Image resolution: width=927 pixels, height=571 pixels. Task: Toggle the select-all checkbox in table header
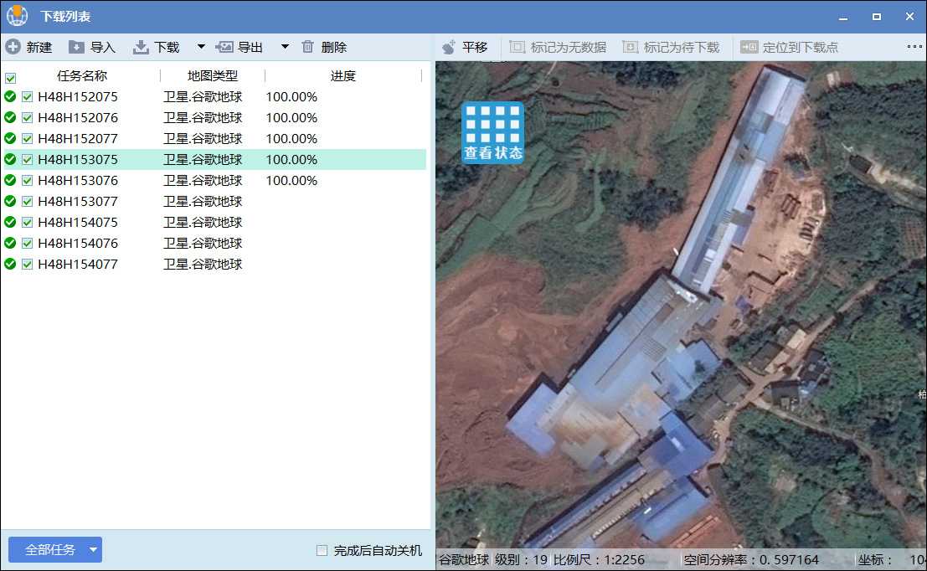click(x=10, y=78)
